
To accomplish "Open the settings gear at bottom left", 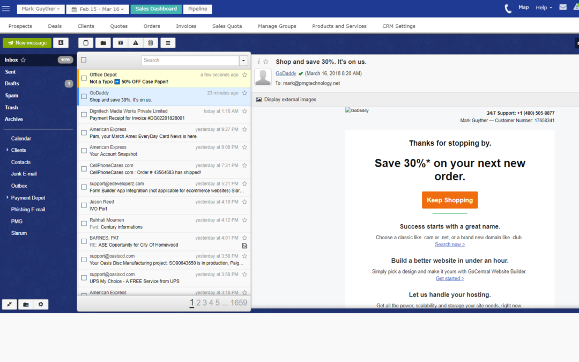I will point(41,305).
